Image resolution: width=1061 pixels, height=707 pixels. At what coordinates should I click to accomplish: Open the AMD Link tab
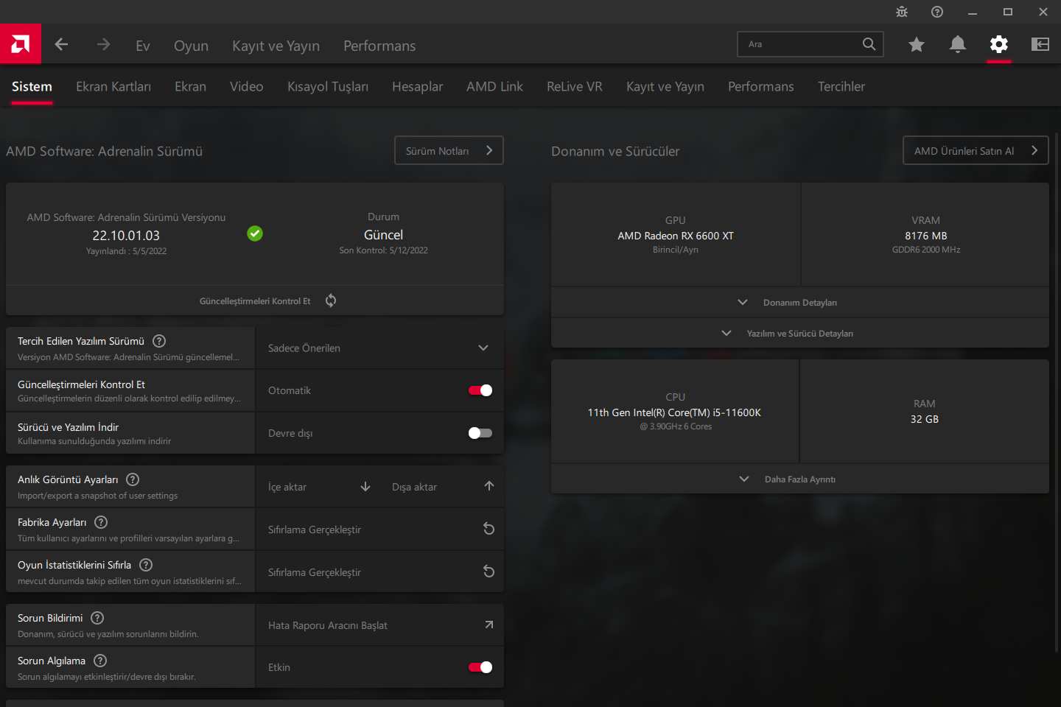coord(494,87)
